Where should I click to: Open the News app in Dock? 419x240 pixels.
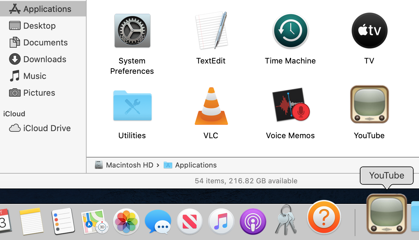190,222
